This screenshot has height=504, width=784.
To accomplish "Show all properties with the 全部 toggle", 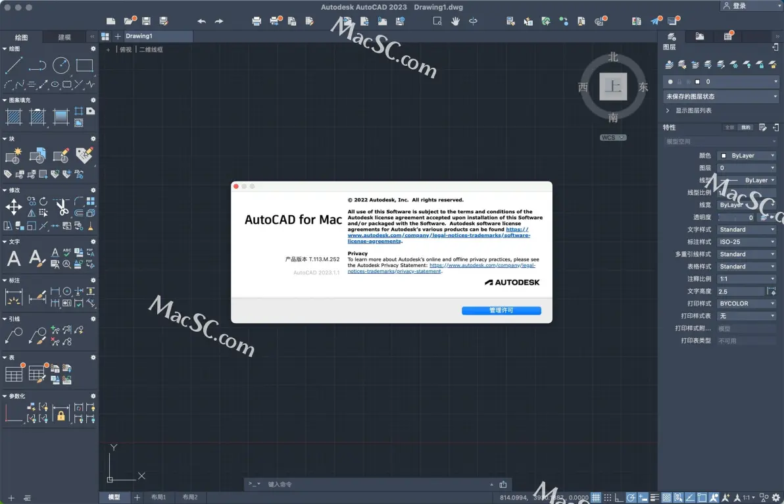I will coord(730,128).
